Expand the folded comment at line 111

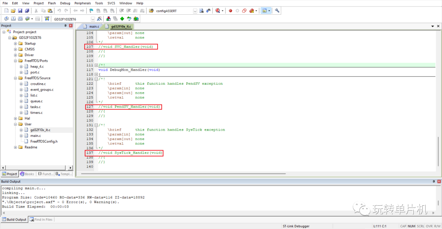coord(96,65)
